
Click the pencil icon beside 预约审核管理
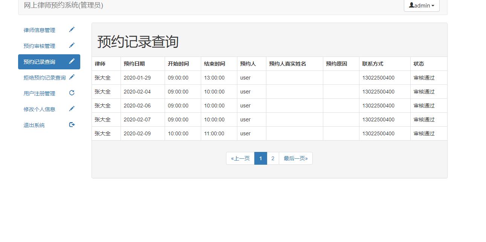coord(72,46)
